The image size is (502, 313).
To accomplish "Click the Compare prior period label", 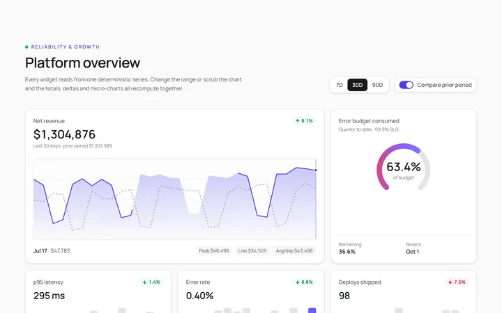I will point(444,85).
